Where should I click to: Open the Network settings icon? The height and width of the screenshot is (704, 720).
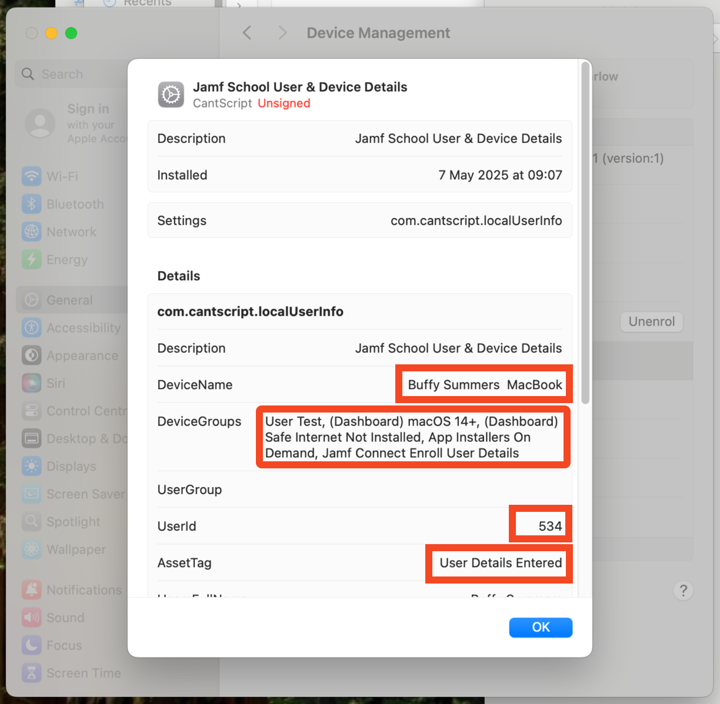(32, 232)
